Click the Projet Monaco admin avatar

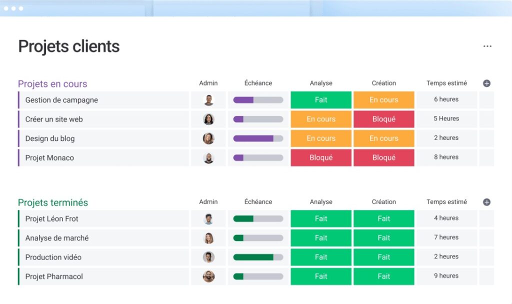208,157
